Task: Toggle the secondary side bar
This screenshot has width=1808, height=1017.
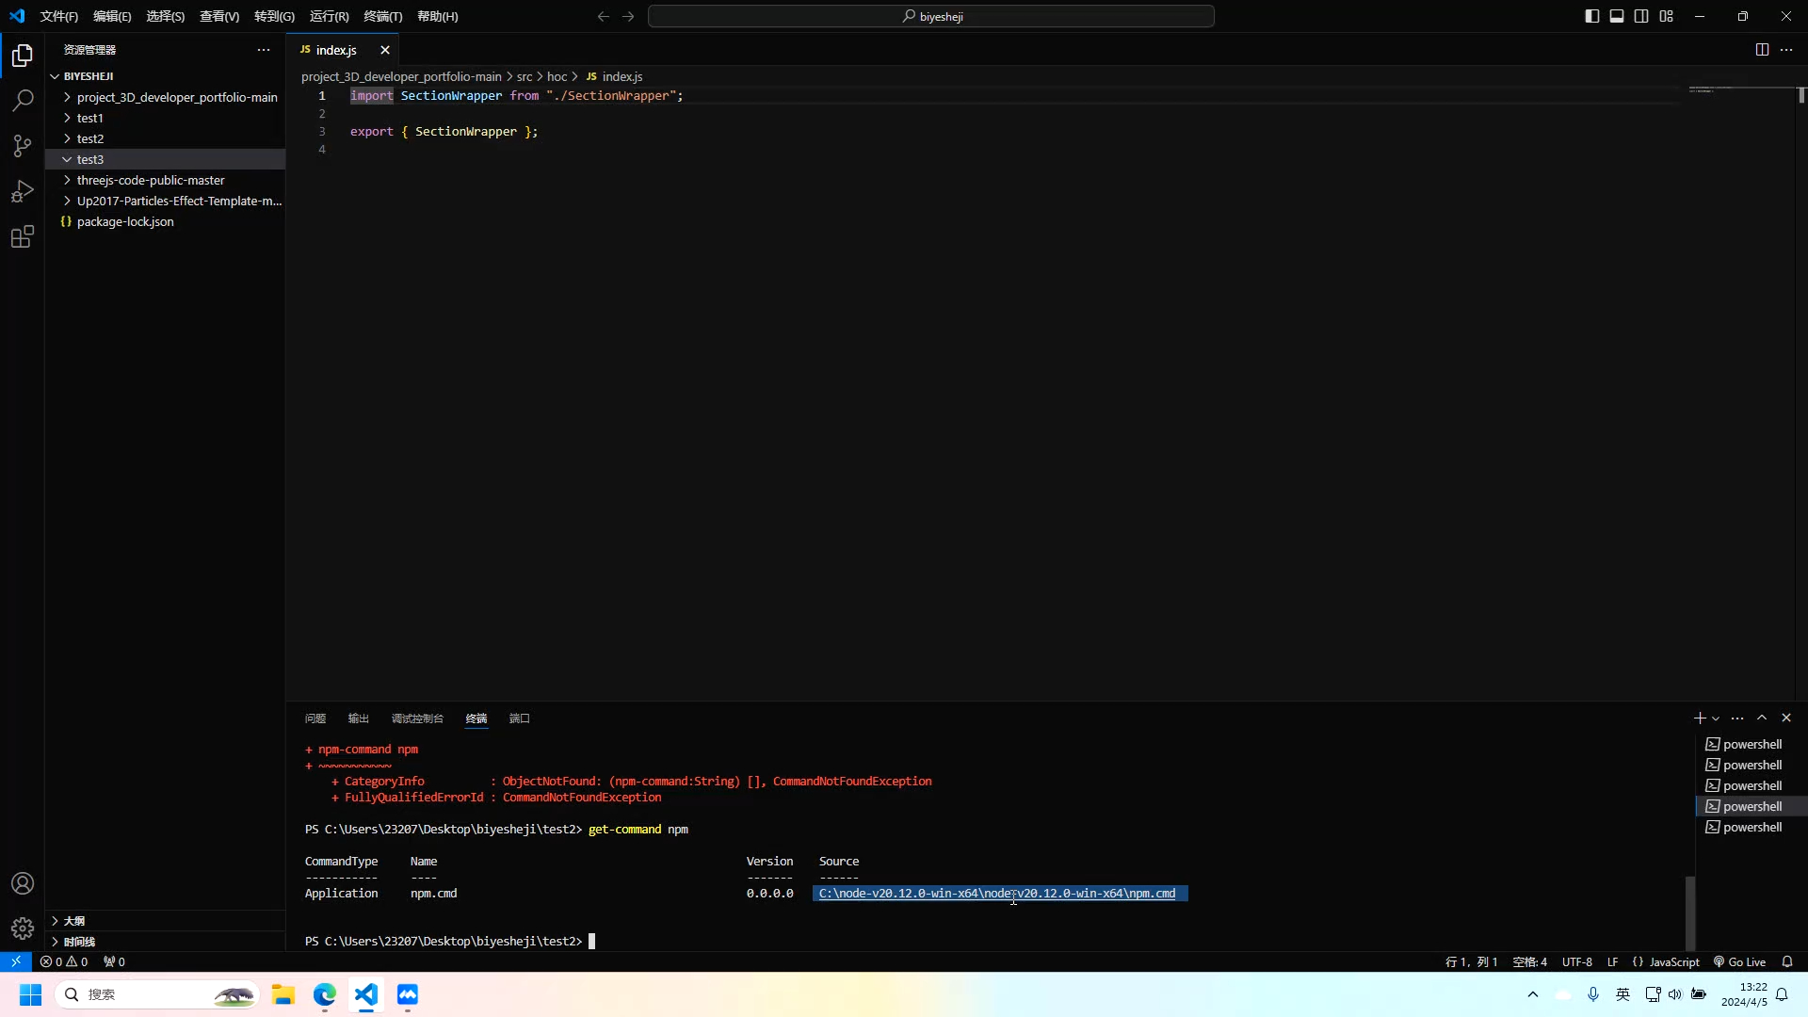Action: [x=1641, y=16]
